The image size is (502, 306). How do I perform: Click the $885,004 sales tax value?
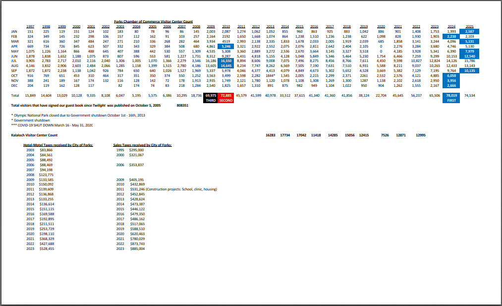click(x=137, y=248)
